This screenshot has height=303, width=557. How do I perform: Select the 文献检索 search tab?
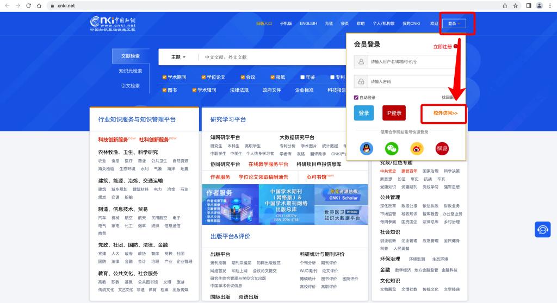pos(131,56)
